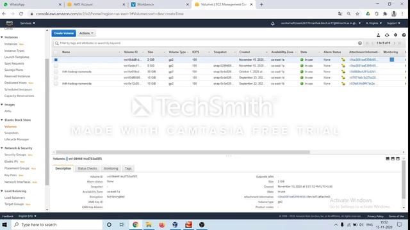Image resolution: width=410 pixels, height=230 pixels.
Task: Open the Chrome extensions puzzle icon
Action: (385, 14)
